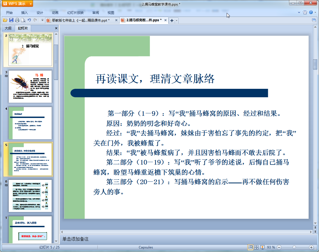Add a new document tab with plus button

point(172,20)
